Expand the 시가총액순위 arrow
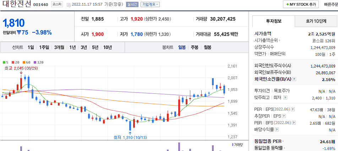 click(279, 41)
